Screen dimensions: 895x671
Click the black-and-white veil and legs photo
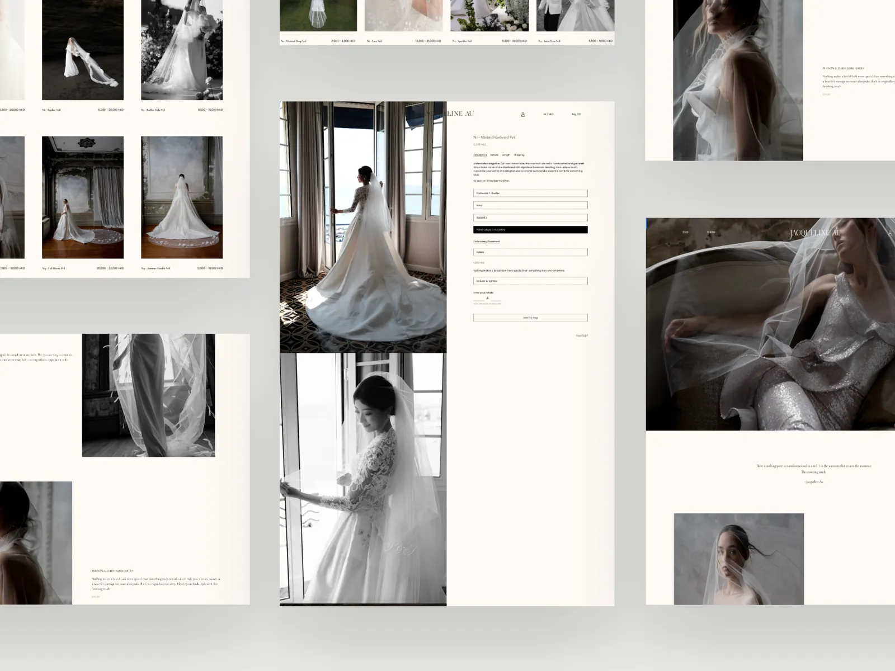pos(148,395)
